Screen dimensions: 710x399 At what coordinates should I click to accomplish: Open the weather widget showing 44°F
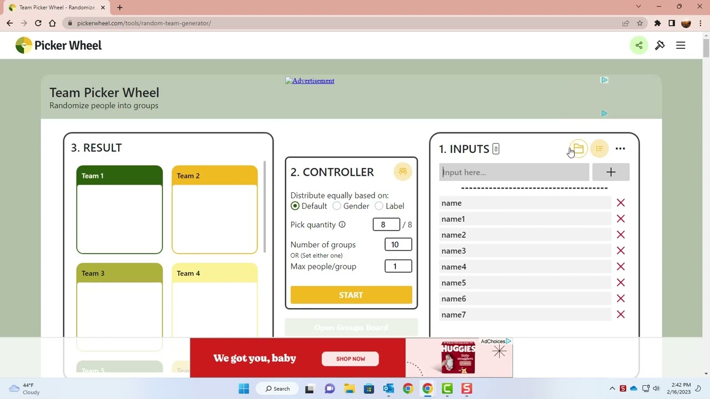pyautogui.click(x=25, y=388)
